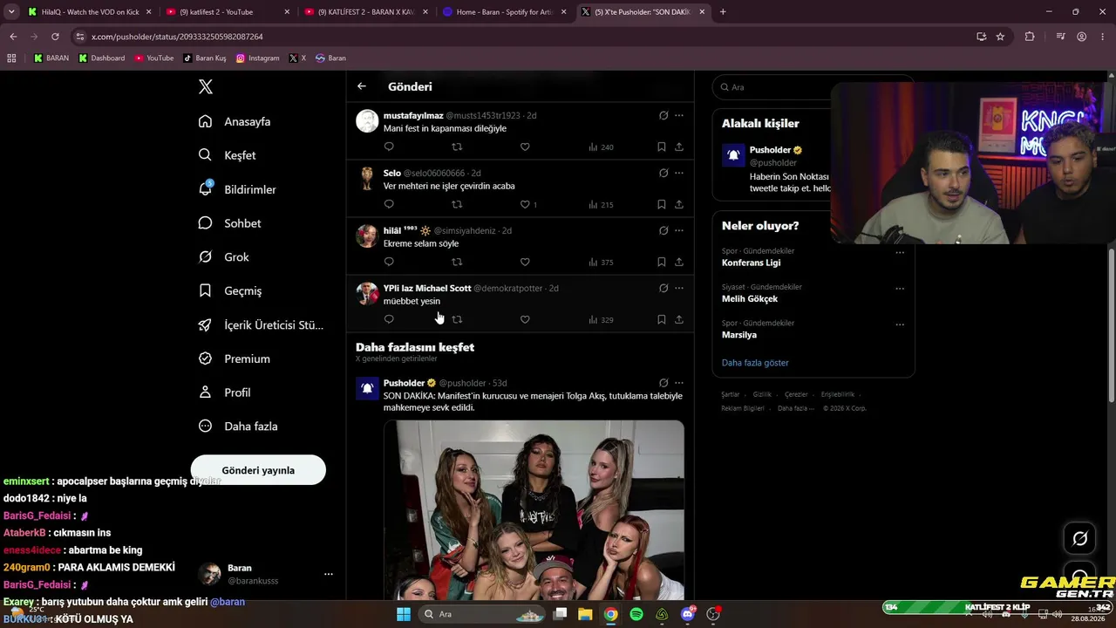Reply to mustafayılmaz's comment

click(x=389, y=147)
